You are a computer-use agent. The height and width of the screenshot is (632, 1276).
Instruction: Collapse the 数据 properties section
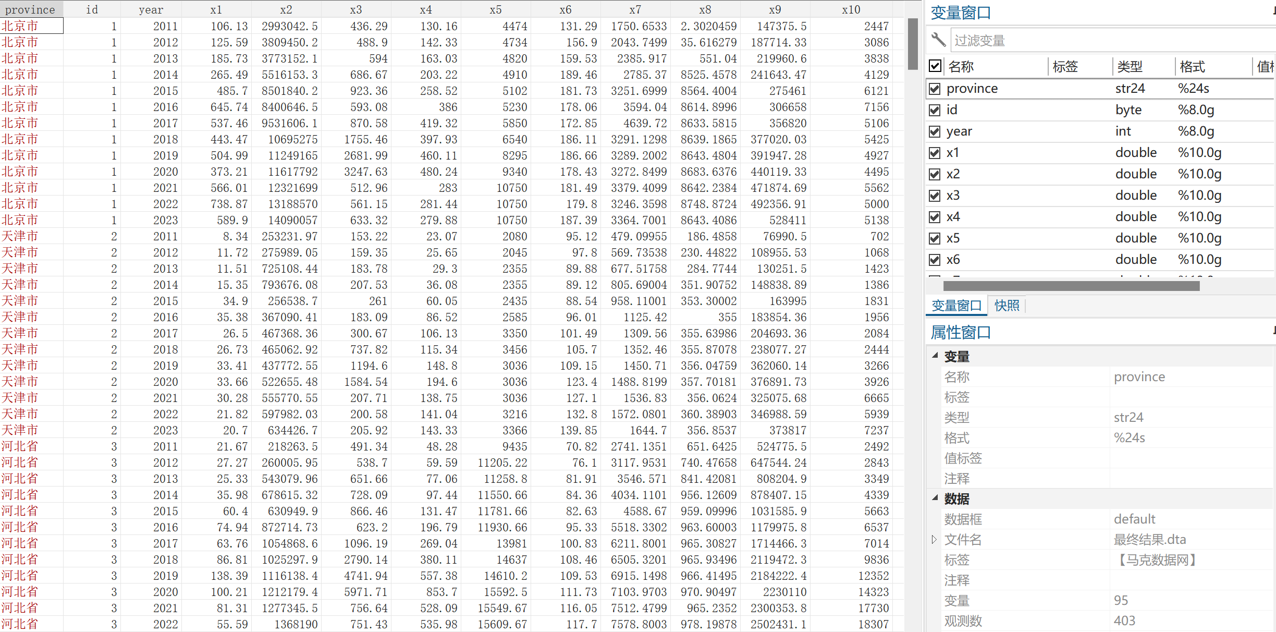pyautogui.click(x=935, y=498)
